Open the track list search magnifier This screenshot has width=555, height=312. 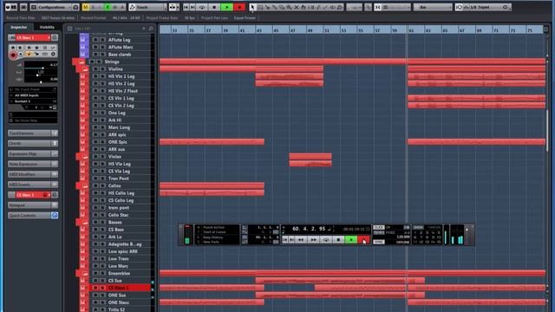pyautogui.click(x=151, y=29)
